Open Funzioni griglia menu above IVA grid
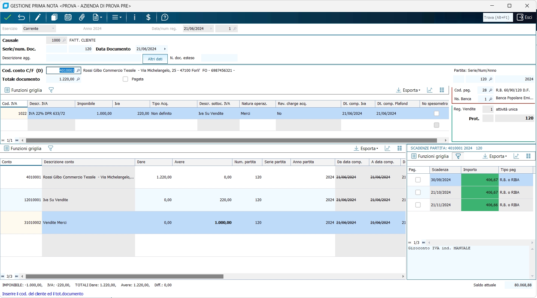The width and height of the screenshot is (537, 298). pyautogui.click(x=23, y=90)
